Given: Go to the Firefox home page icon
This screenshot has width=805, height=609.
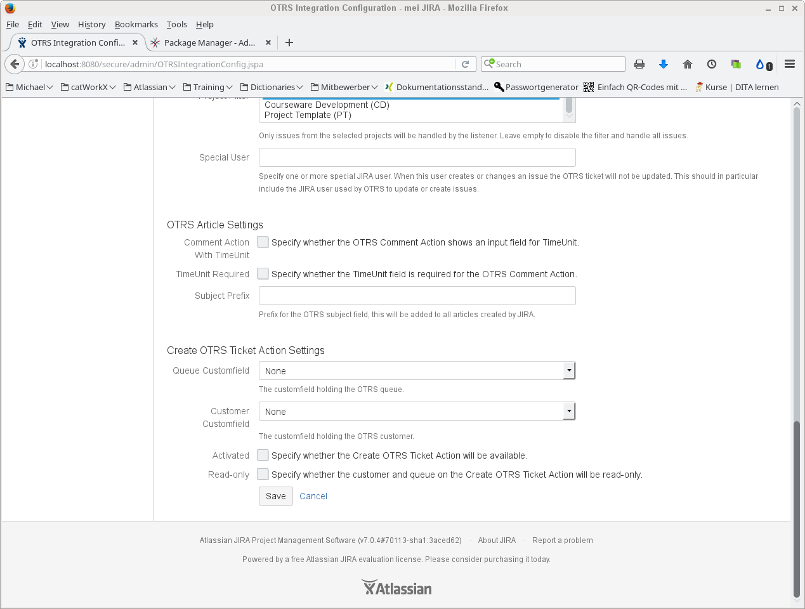Looking at the screenshot, I should point(688,64).
